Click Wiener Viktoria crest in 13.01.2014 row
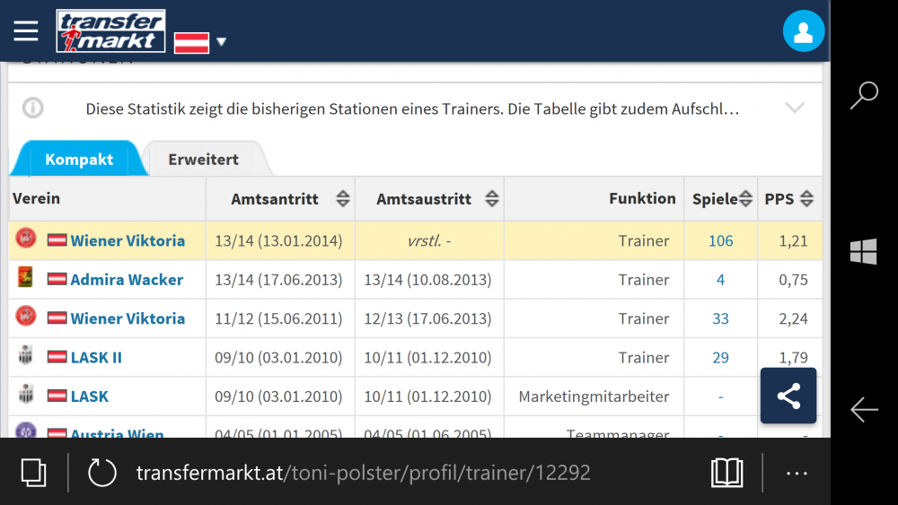 click(x=26, y=238)
